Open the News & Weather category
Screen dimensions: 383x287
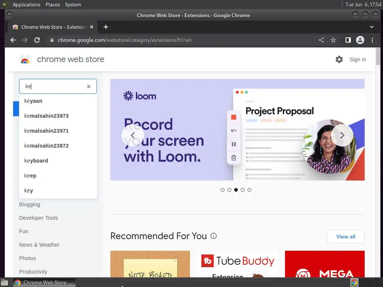tap(39, 245)
